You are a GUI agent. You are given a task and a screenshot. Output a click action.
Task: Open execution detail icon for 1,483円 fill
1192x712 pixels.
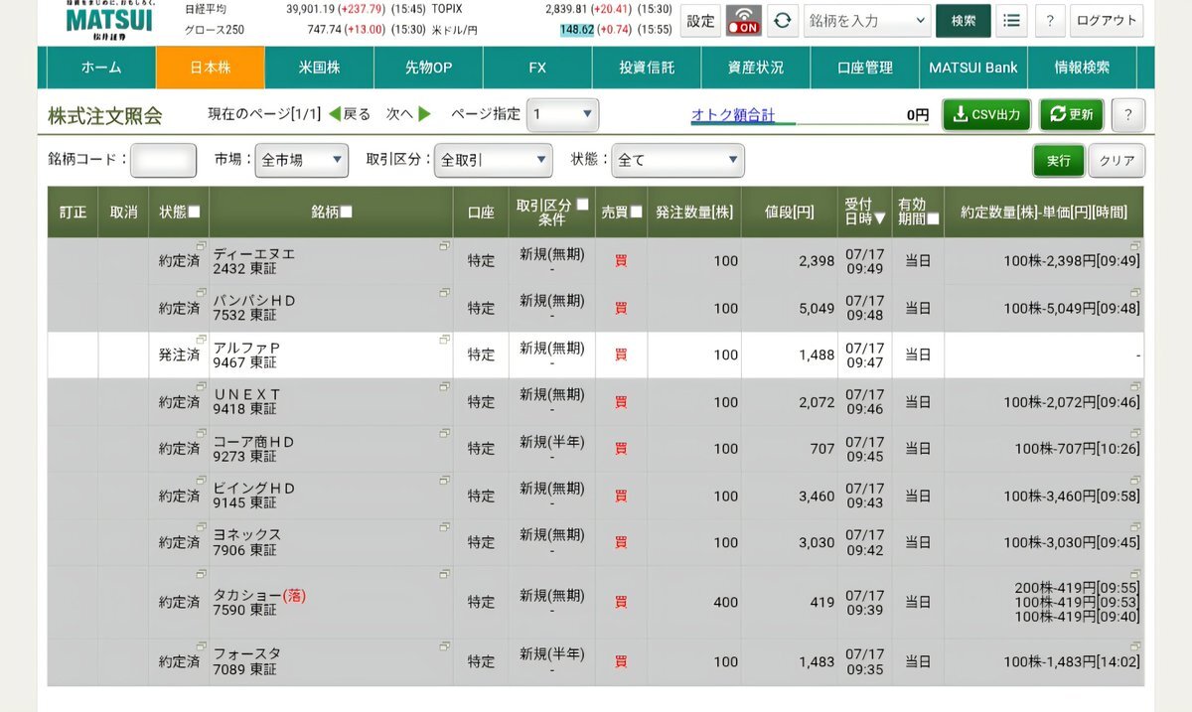[1135, 646]
